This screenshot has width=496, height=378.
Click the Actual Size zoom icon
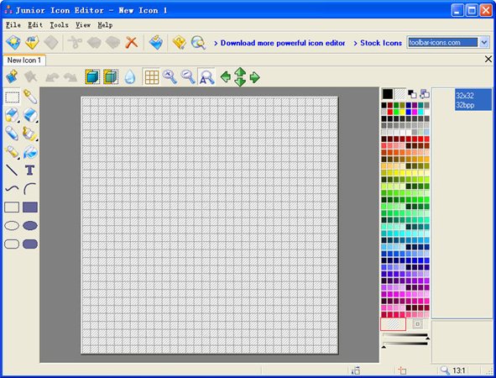[206, 77]
